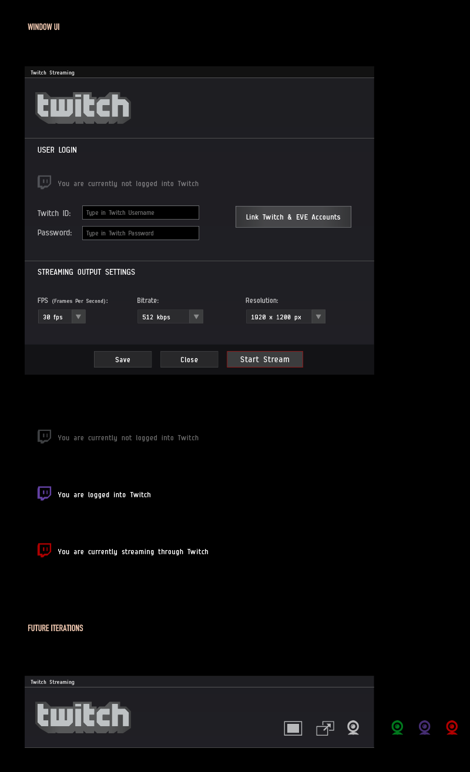Click the large Twitch logo in top window

(x=83, y=107)
